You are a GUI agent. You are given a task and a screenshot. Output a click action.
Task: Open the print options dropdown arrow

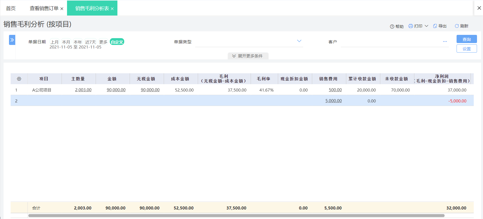[x=427, y=26]
